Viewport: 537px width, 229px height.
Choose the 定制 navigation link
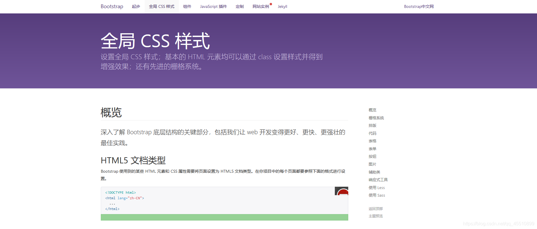point(240,6)
